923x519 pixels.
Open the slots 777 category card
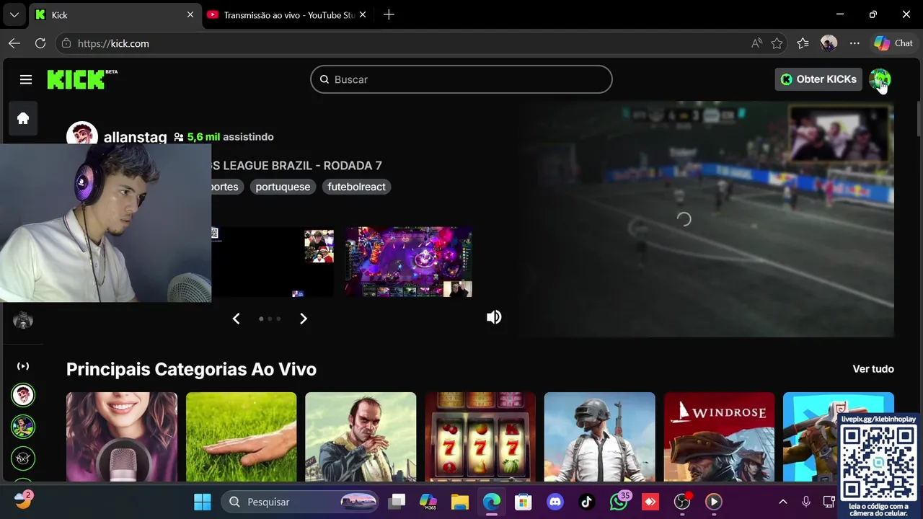click(x=480, y=437)
